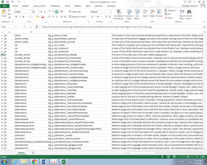The width and height of the screenshot is (207, 165).
Task: Toggle Italic formatting button
Action: click(x=20, y=17)
